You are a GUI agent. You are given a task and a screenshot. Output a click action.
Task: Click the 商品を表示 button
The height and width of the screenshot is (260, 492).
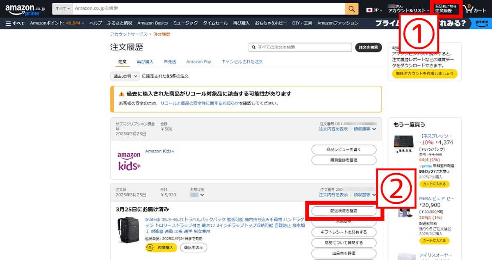click(194, 247)
